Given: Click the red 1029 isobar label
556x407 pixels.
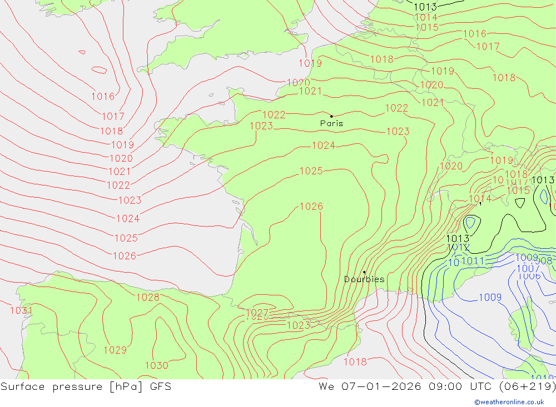Looking at the screenshot, I should pyautogui.click(x=115, y=350).
